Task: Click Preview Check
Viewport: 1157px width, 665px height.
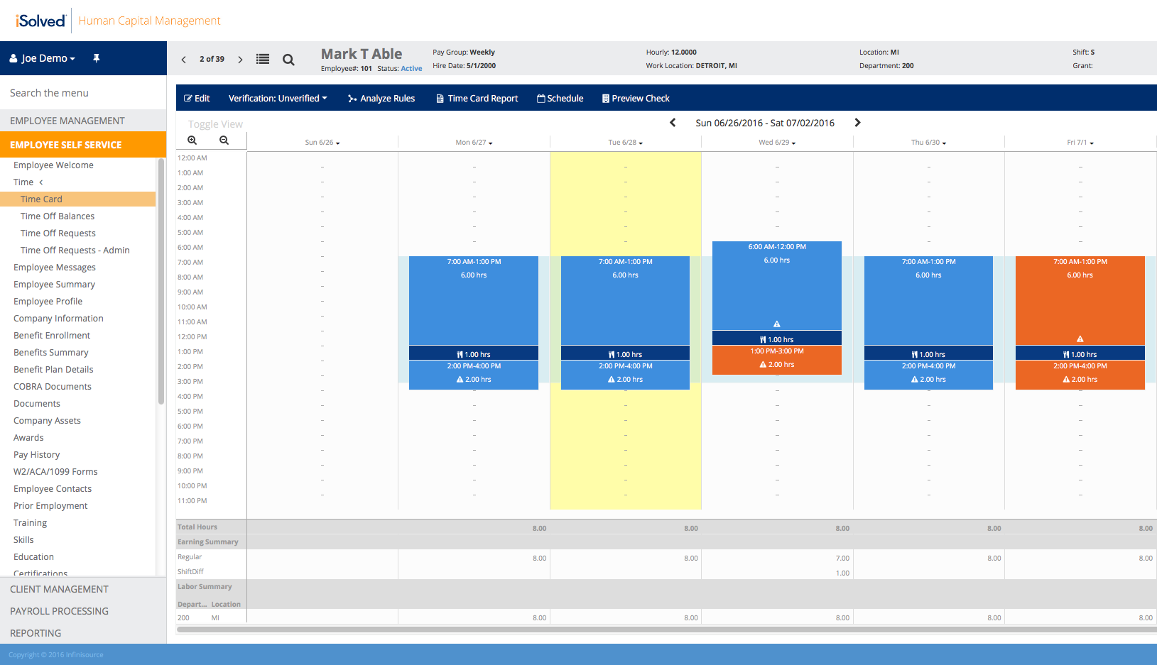Action: (636, 99)
